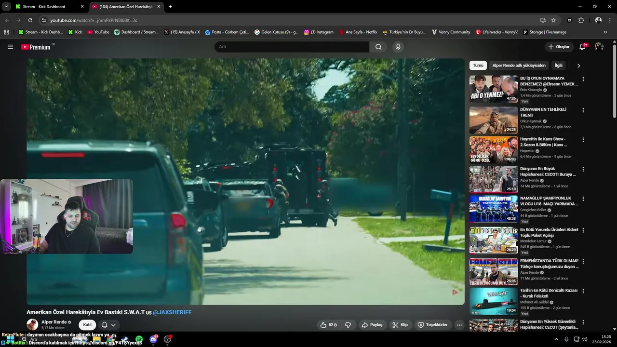Open Discord from the taskbar
The image size is (617, 347).
pos(153,339)
